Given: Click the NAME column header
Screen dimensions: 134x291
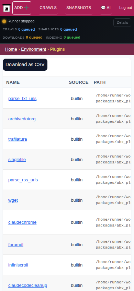Looking at the screenshot, I should click(13, 82).
